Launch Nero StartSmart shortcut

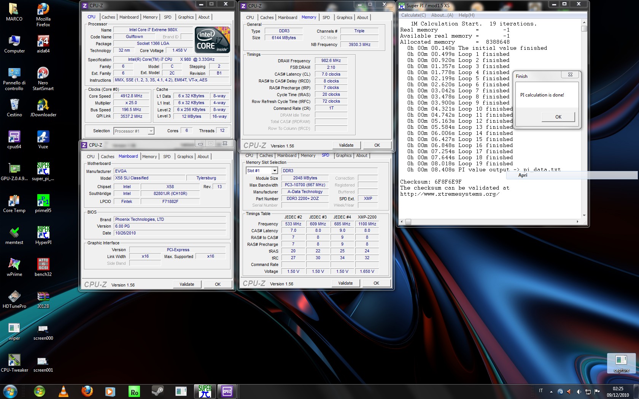43,79
